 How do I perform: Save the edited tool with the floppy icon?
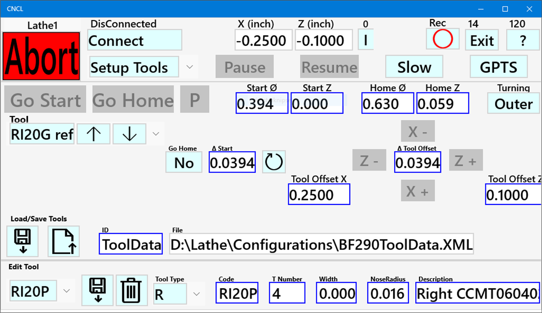click(x=97, y=291)
